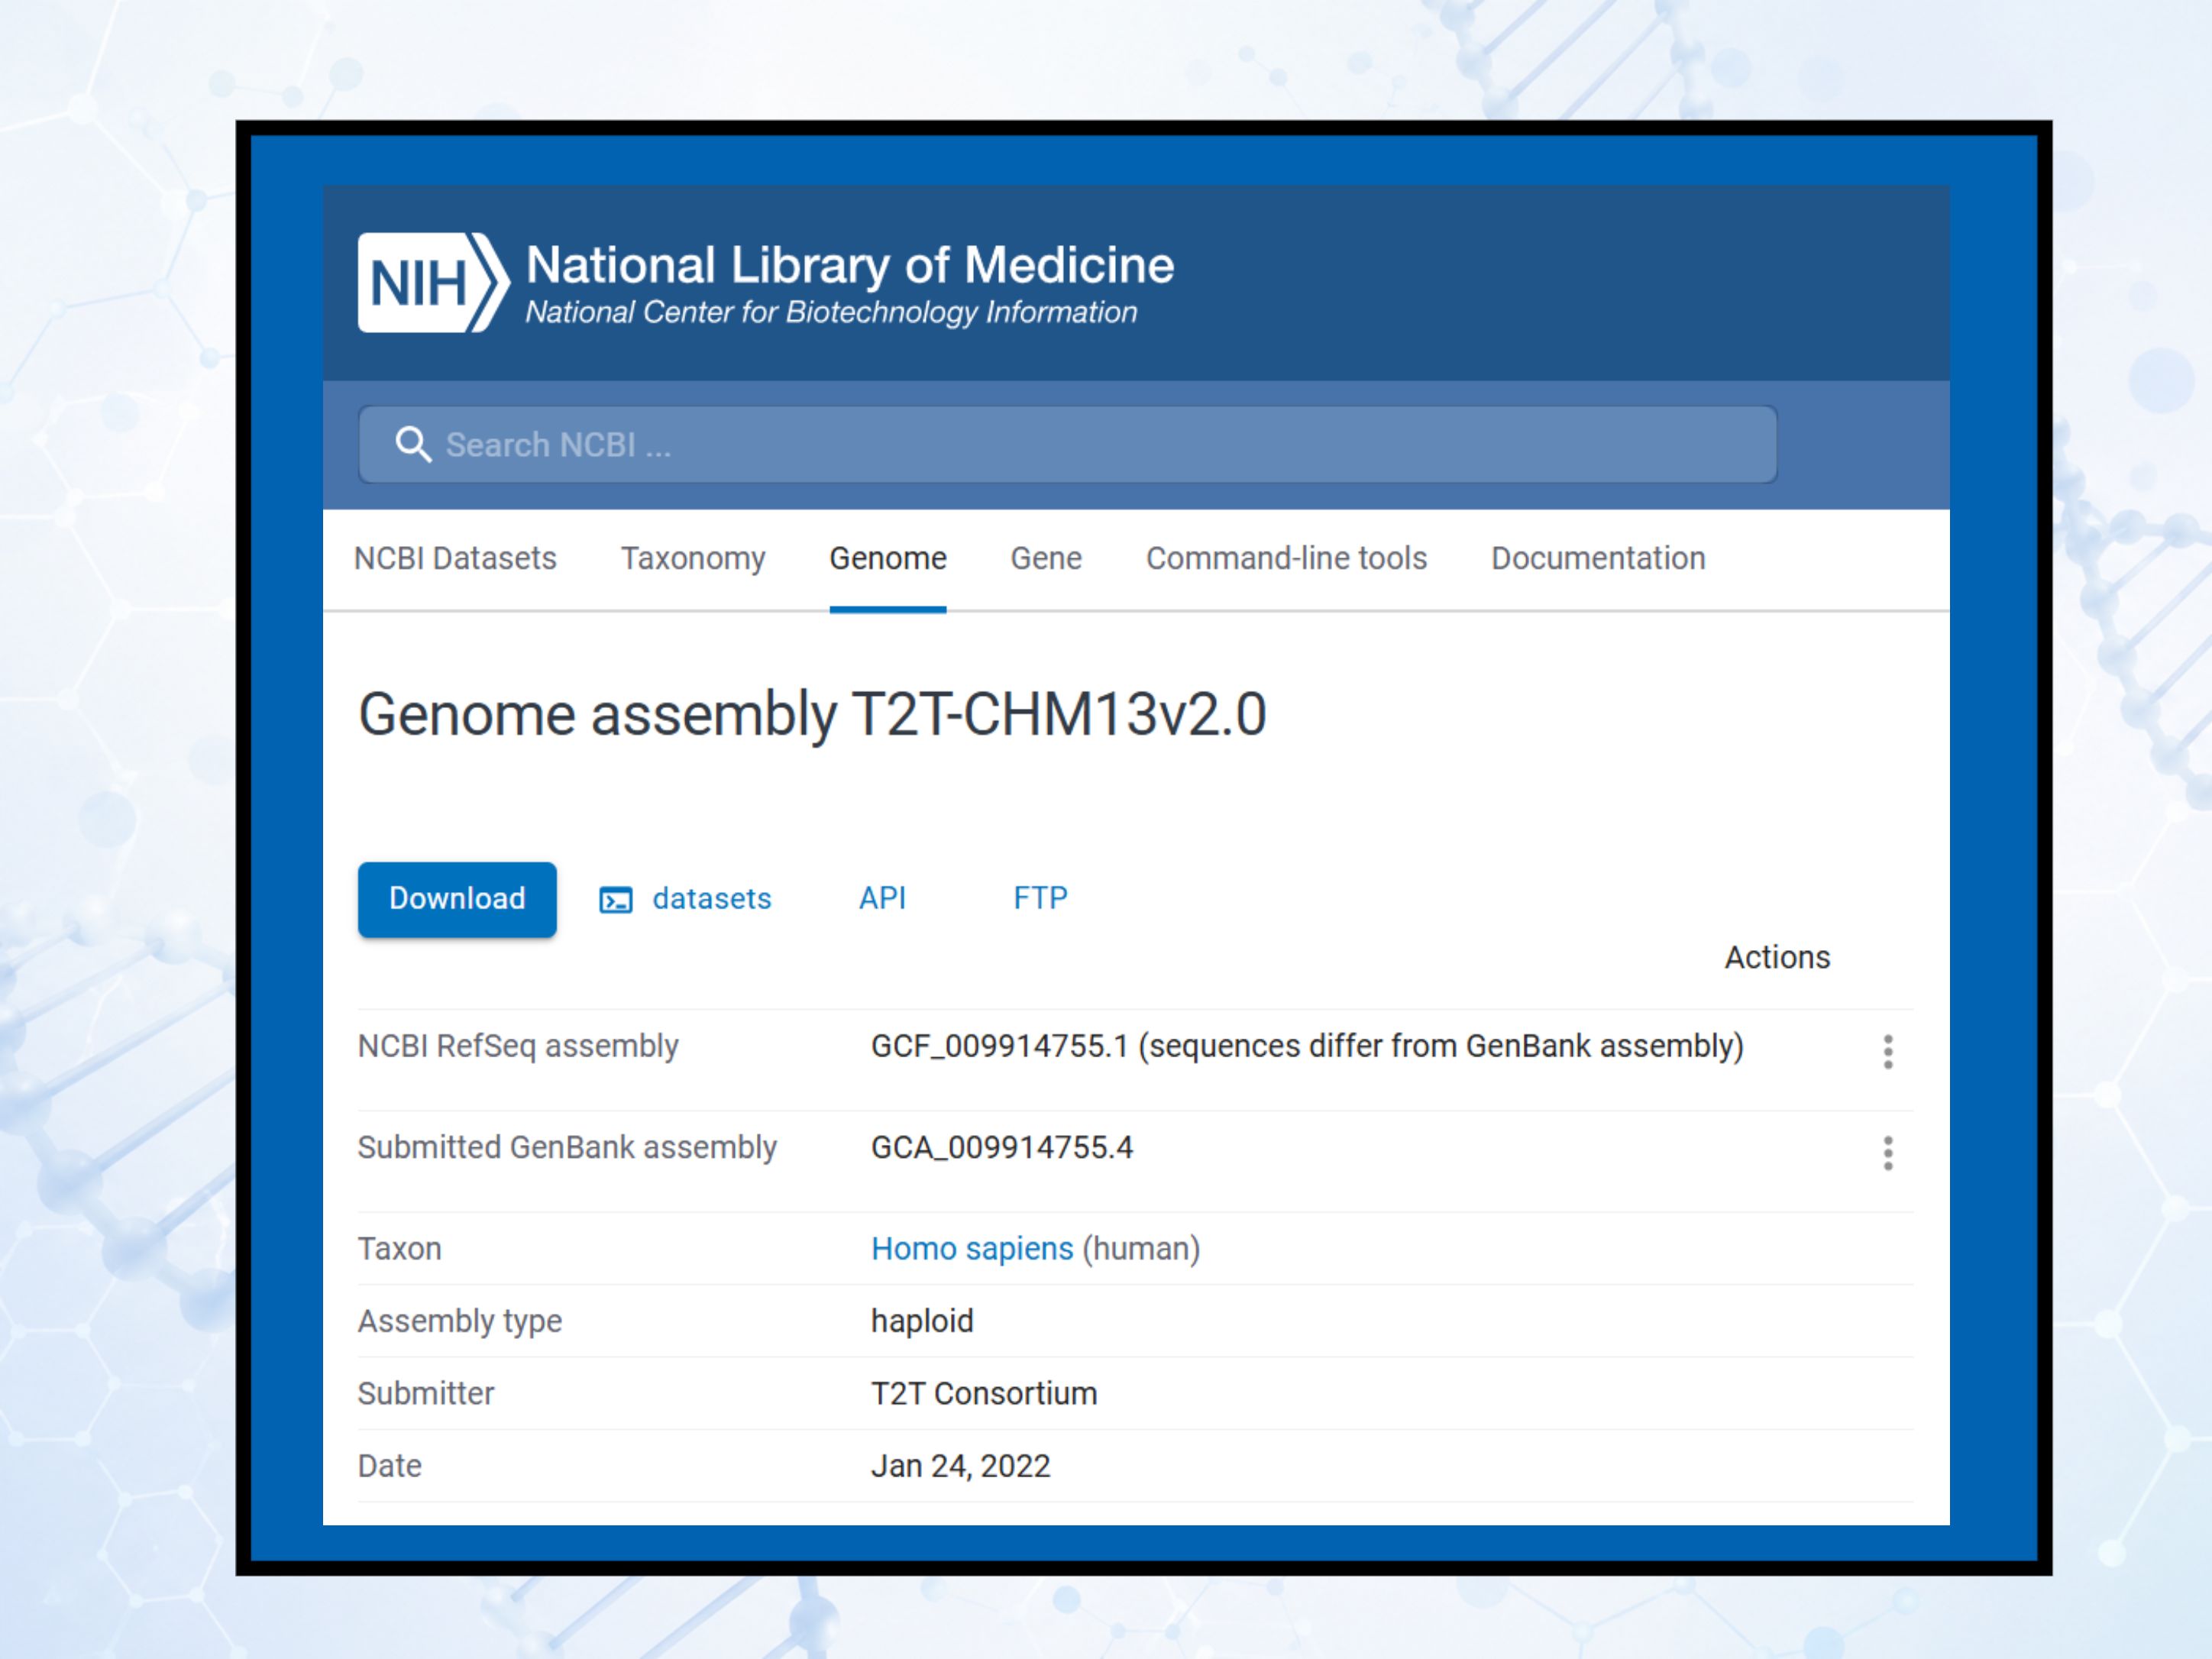Focus the Search NCBI input field
The image size is (2212, 1659).
click(1067, 444)
